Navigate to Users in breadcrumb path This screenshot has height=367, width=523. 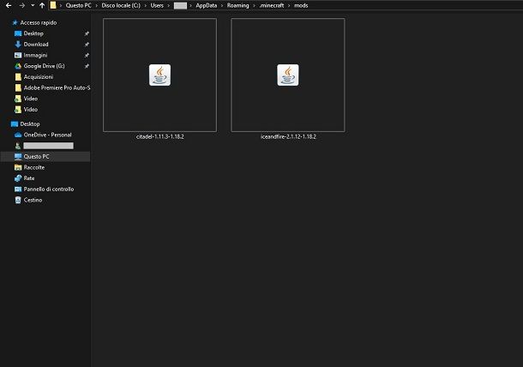(x=157, y=6)
